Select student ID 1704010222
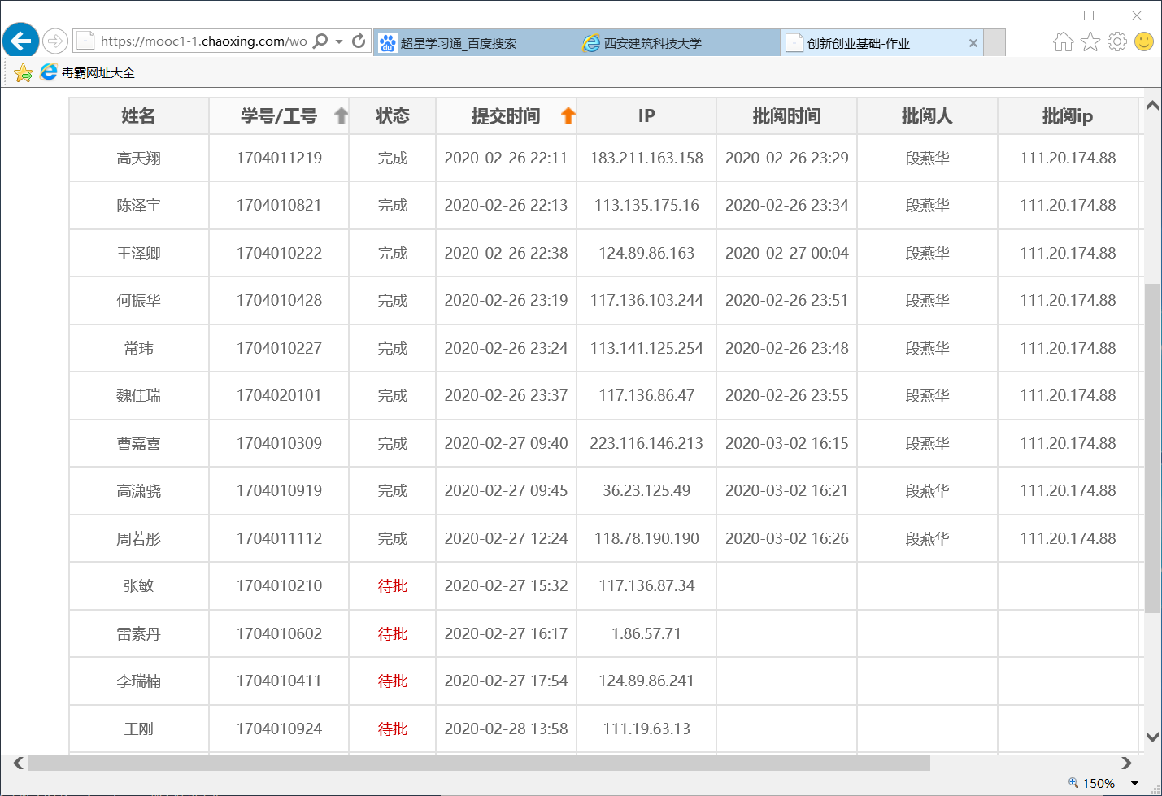 279,253
